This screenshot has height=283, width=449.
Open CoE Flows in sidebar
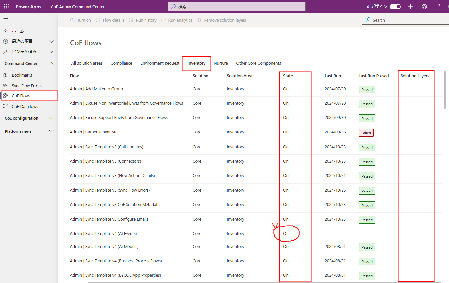[29, 96]
